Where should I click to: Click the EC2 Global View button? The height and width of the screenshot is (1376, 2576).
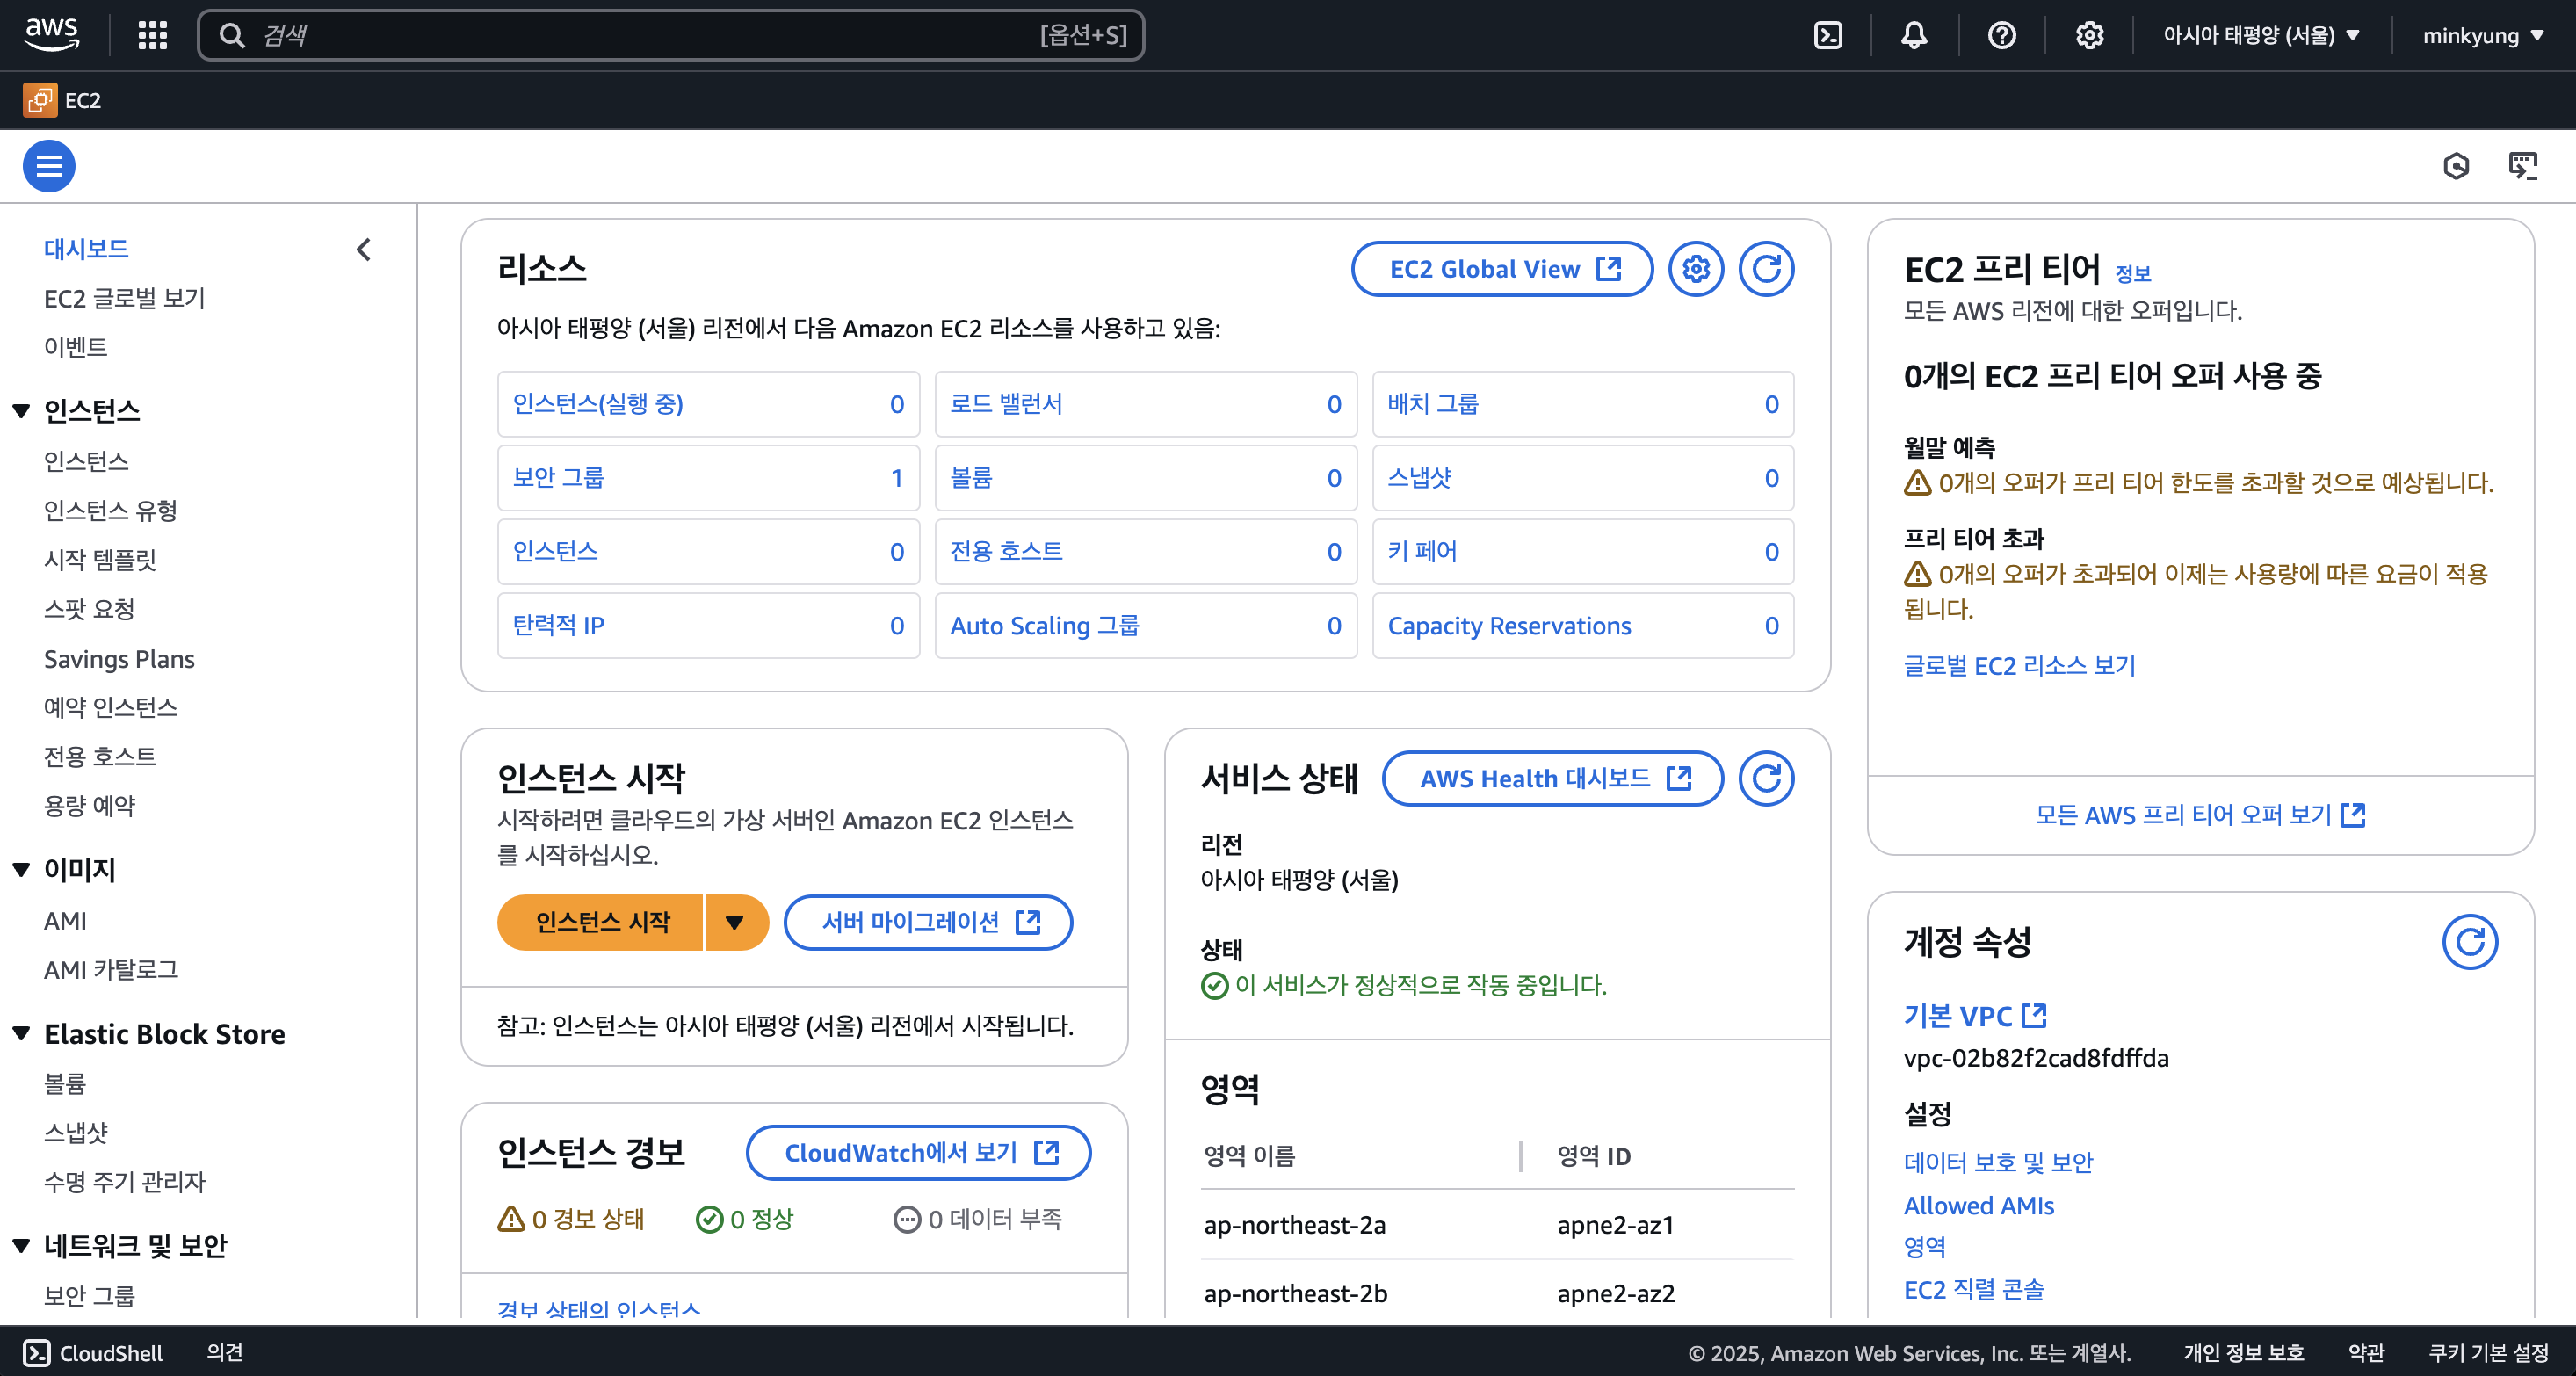(1502, 269)
